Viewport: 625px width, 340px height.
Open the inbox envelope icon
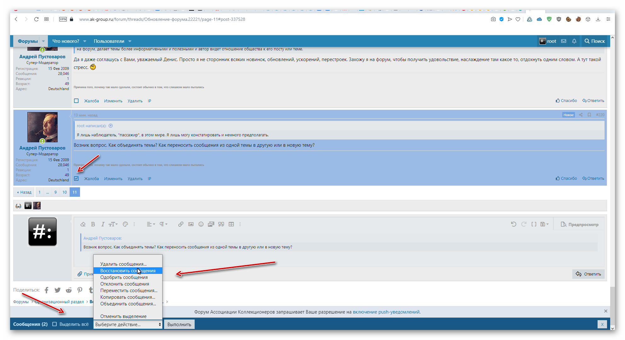coord(564,41)
